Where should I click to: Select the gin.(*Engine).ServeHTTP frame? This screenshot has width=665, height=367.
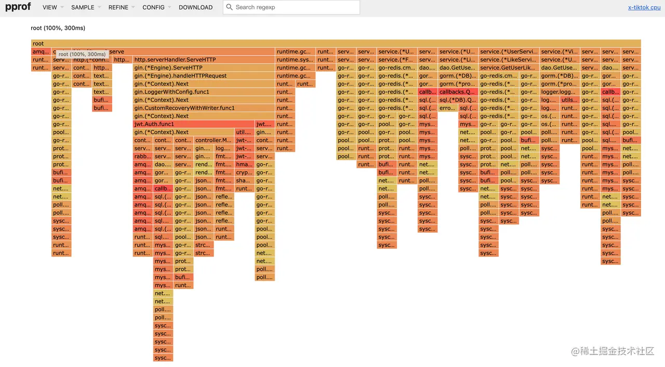tap(204, 68)
